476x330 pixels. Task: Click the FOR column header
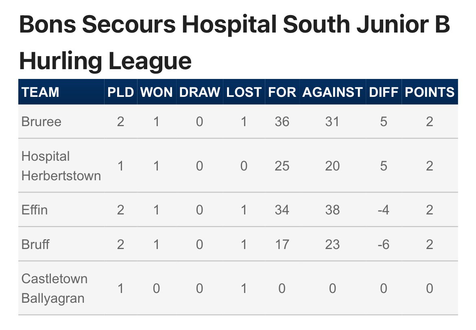(282, 92)
